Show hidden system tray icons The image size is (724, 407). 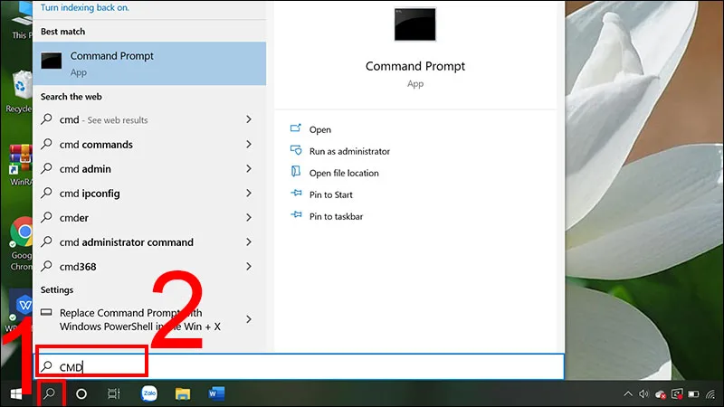628,394
